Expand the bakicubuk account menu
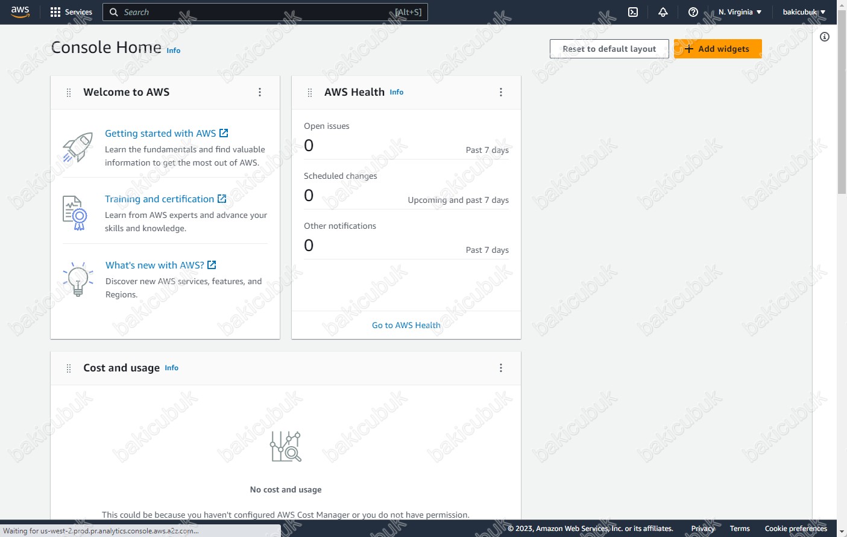 point(804,12)
